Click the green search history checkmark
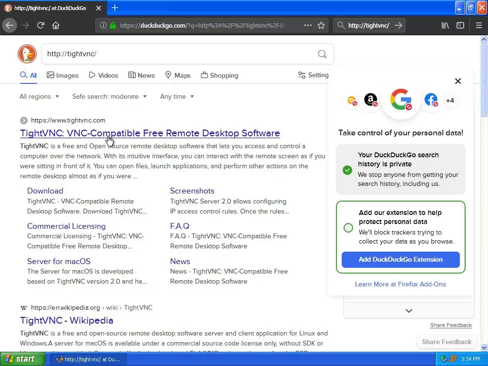The height and width of the screenshot is (366, 488). pyautogui.click(x=347, y=170)
